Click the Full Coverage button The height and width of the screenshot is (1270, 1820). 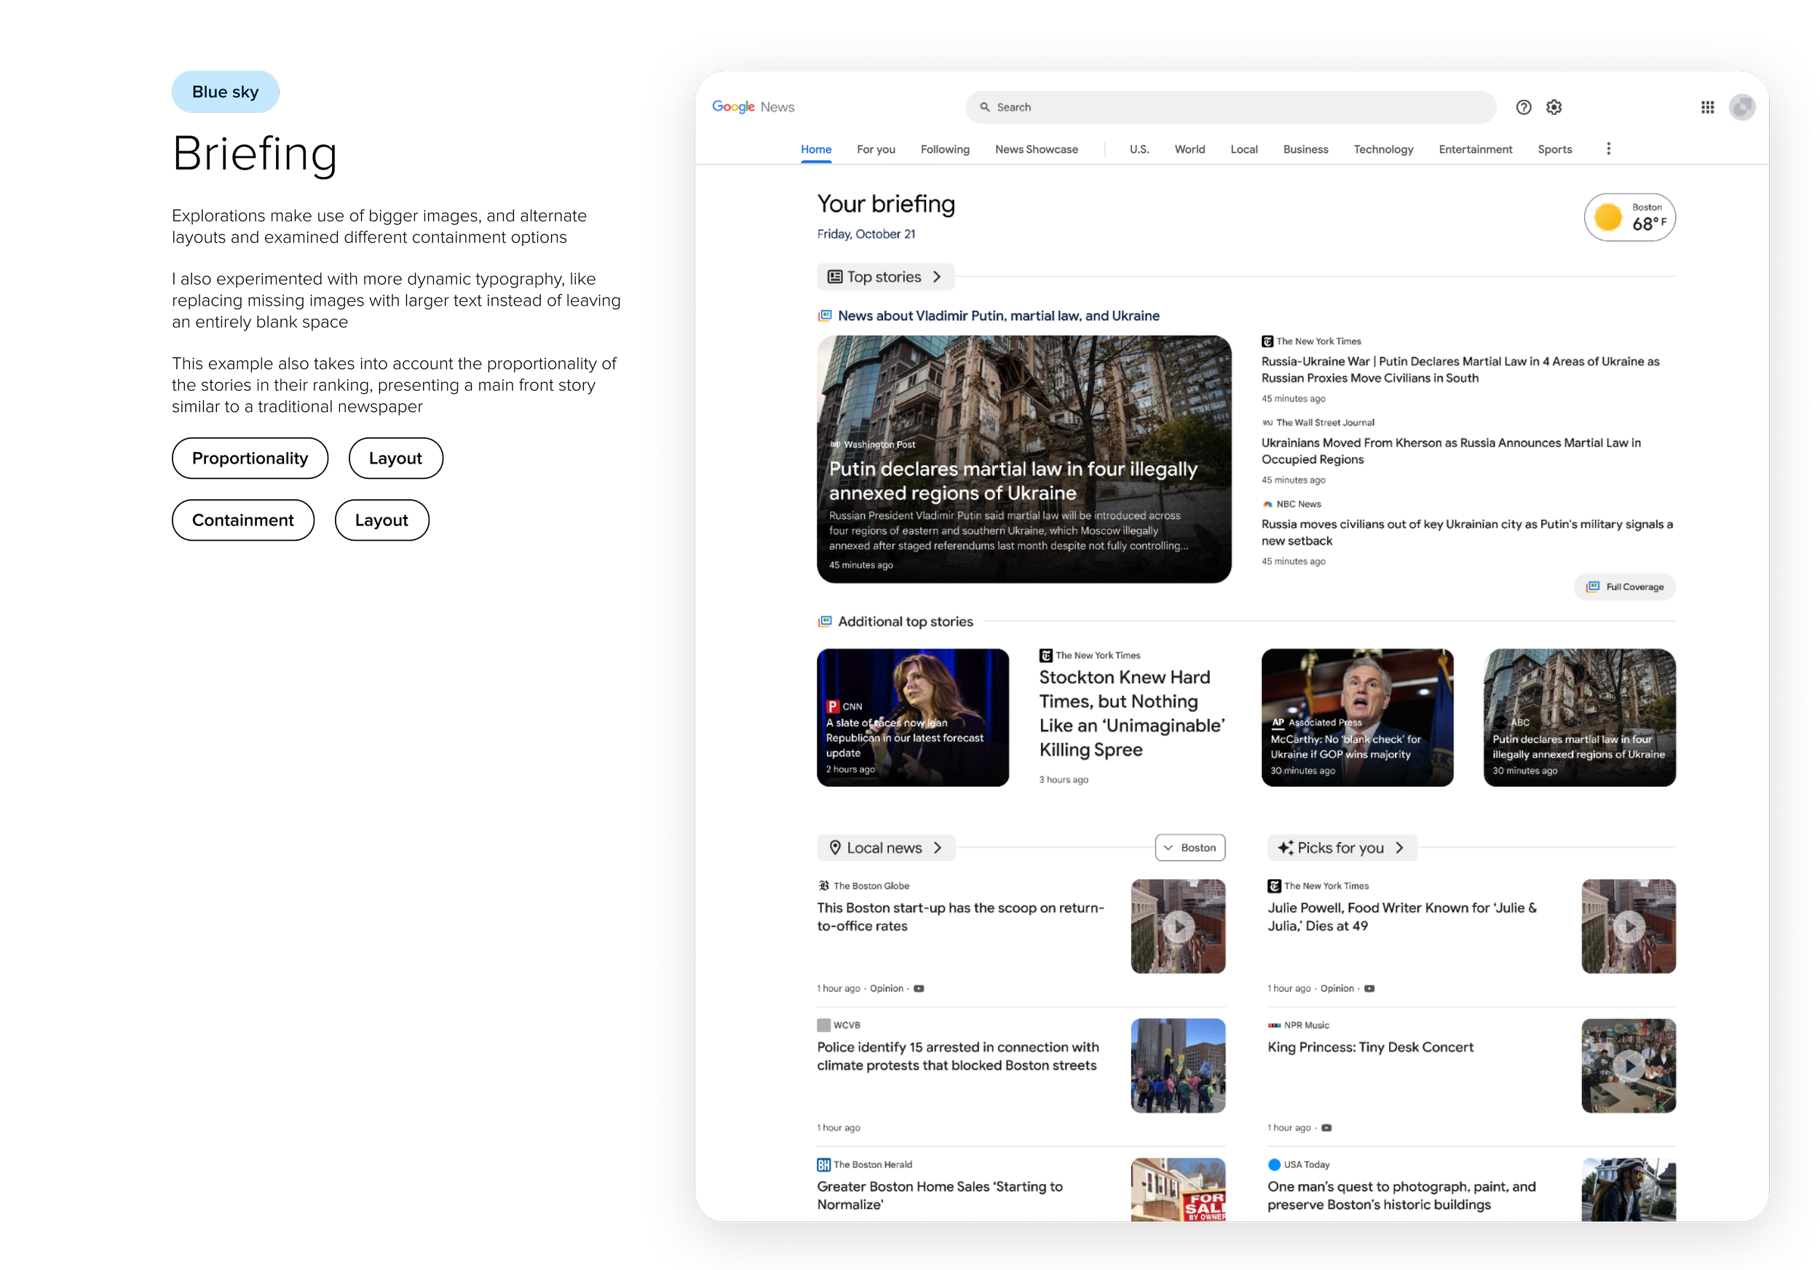1624,587
